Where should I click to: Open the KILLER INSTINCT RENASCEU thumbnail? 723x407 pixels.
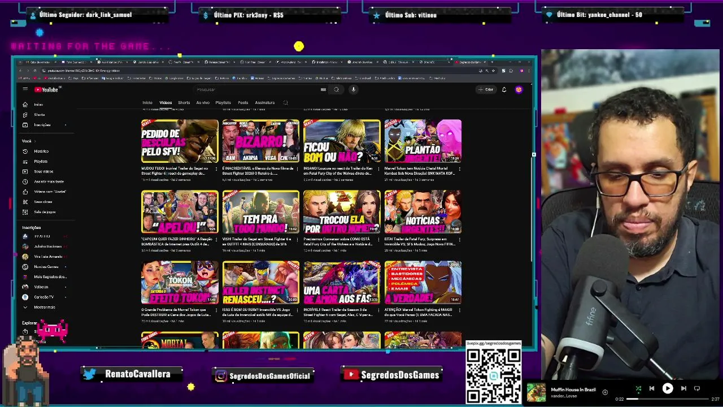pos(260,283)
